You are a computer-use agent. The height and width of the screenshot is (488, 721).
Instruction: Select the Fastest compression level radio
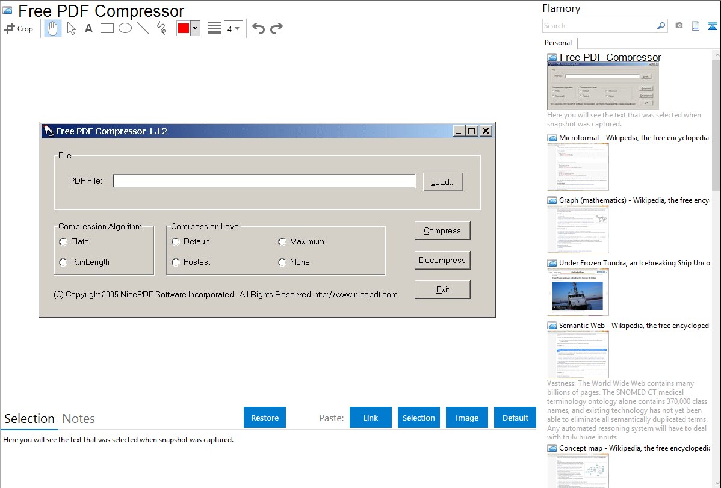point(176,262)
